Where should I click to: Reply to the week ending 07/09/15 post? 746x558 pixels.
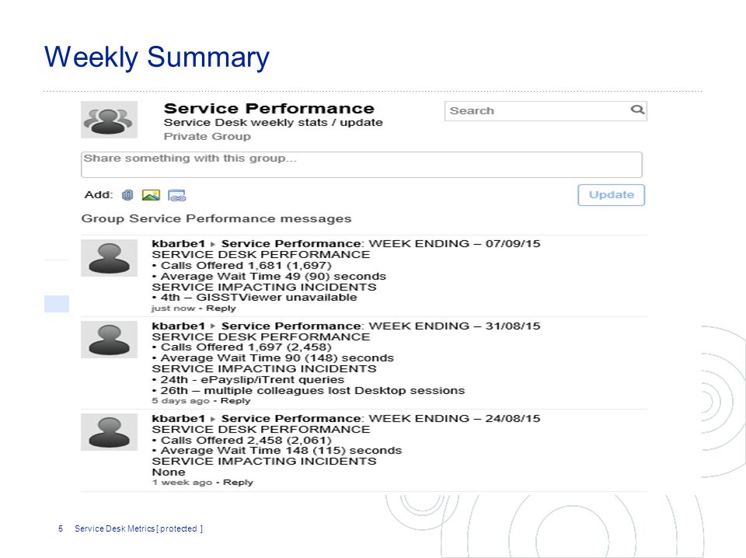221,309
